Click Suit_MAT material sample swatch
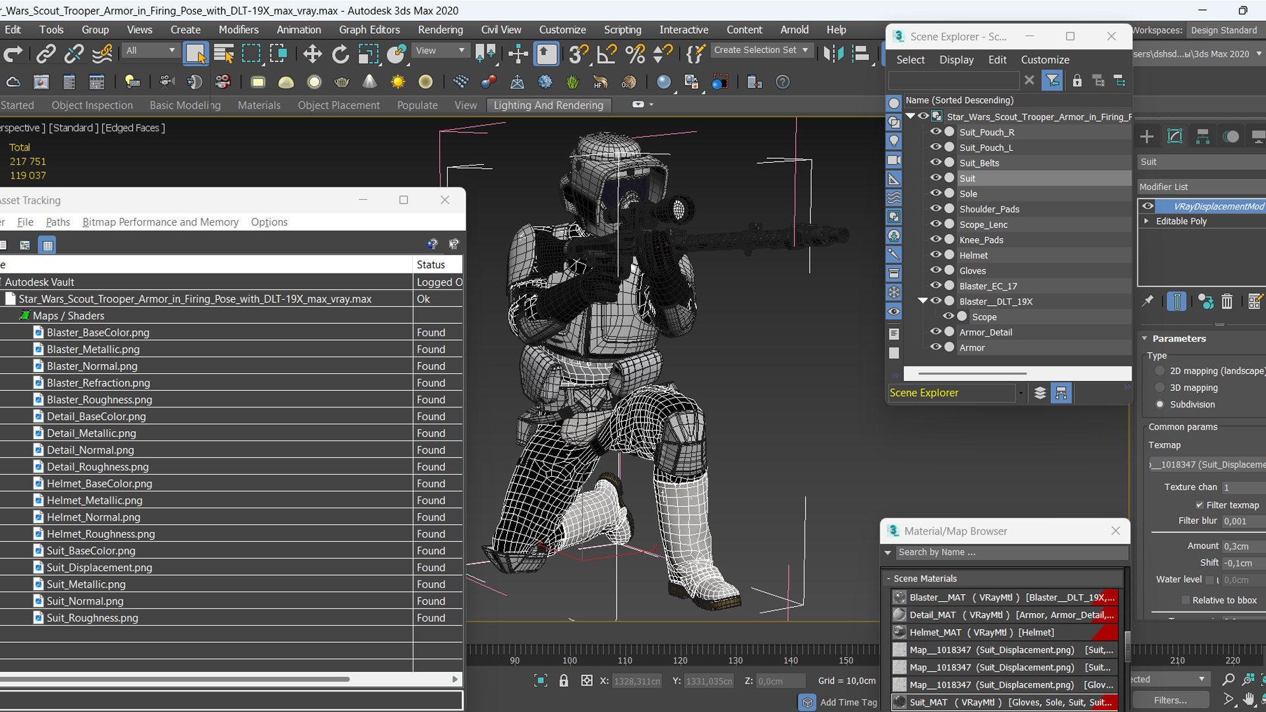Screen dimensions: 1266x712 (x=899, y=702)
